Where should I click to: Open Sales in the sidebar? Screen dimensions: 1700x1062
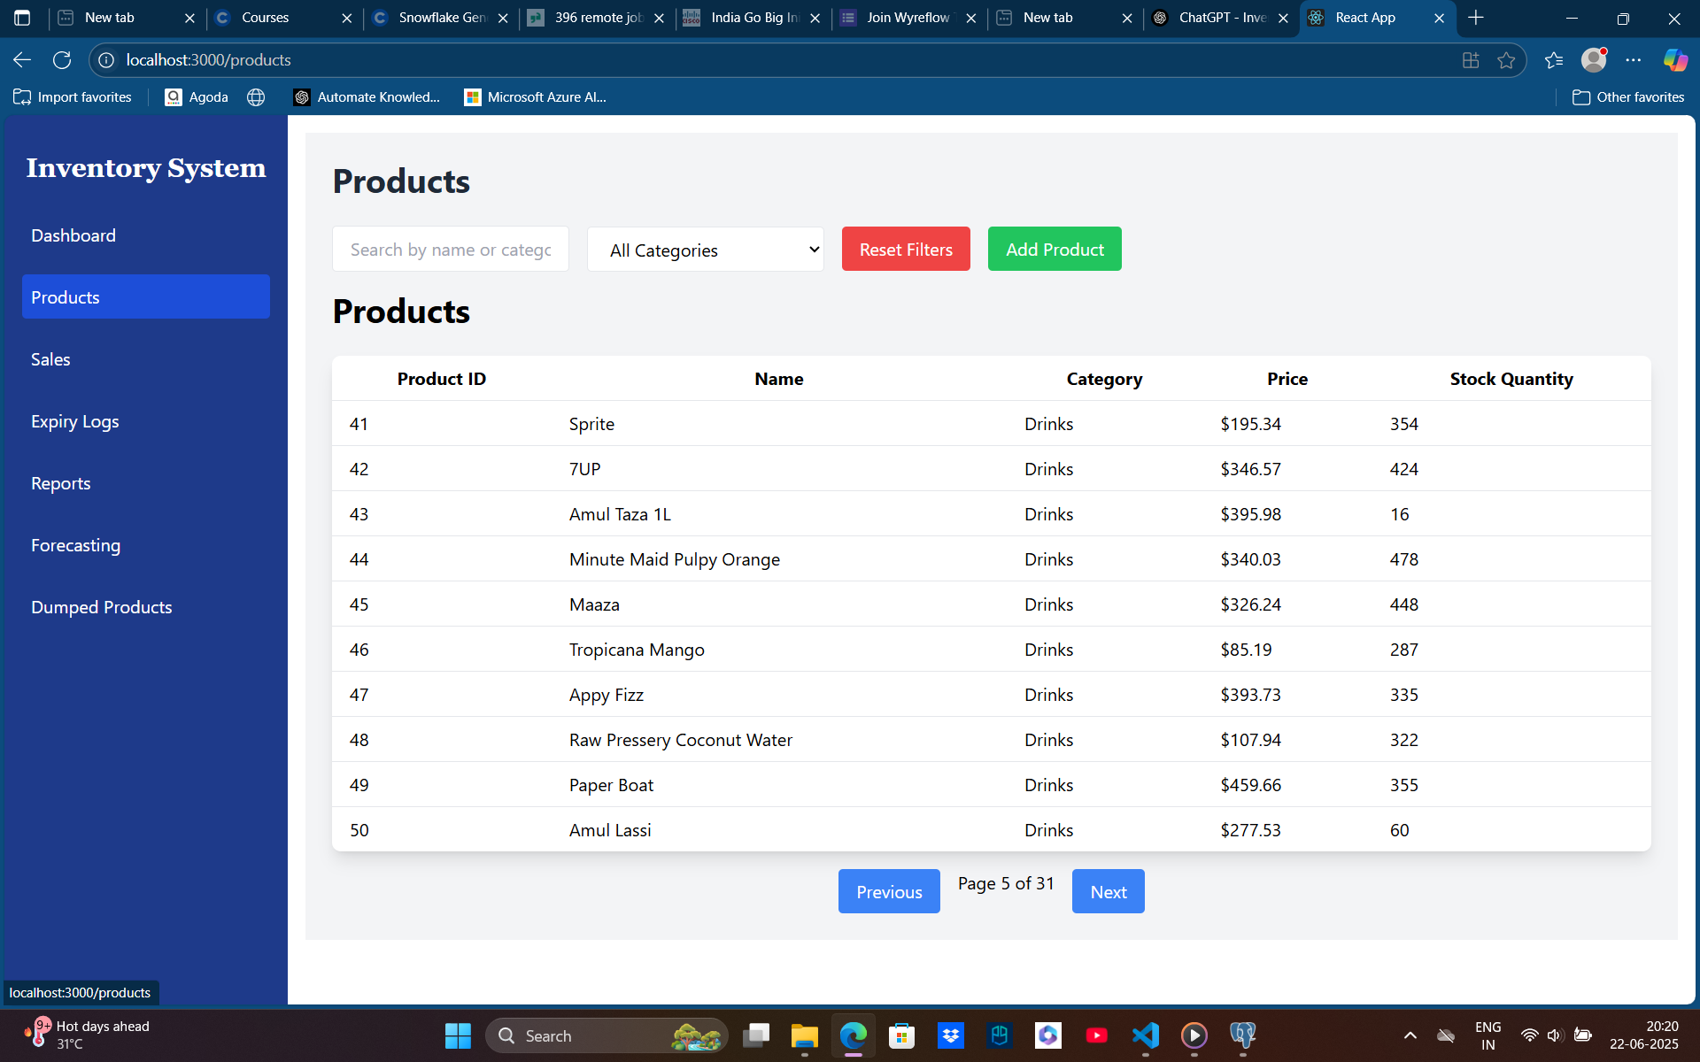146,359
